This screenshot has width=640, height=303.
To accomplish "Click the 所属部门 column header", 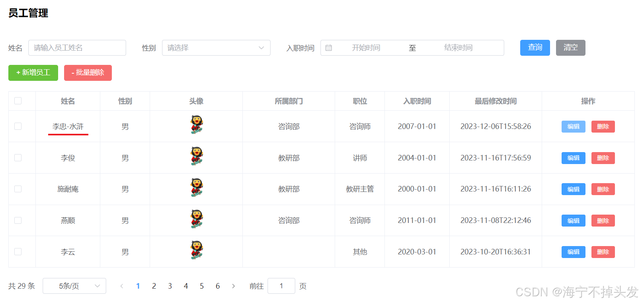I will (x=289, y=101).
